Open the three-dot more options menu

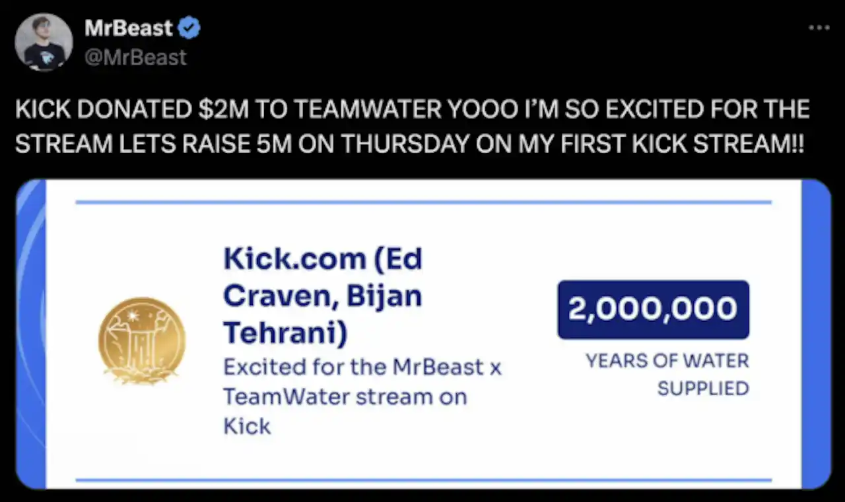[x=819, y=28]
